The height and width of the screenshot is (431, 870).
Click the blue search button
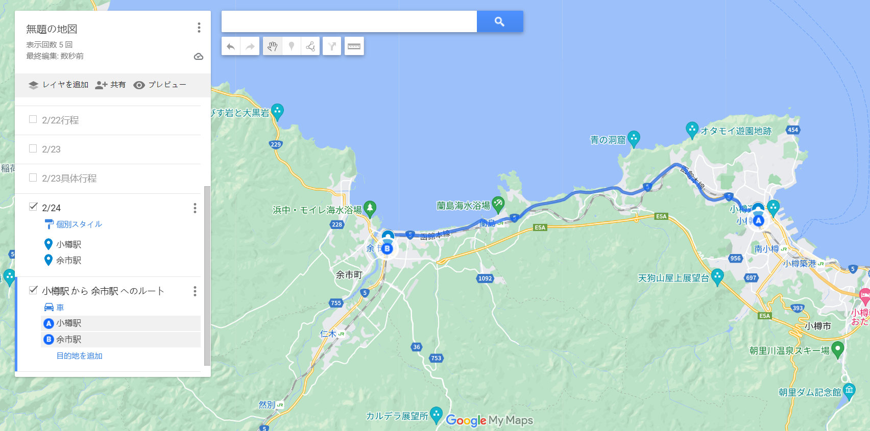click(x=500, y=21)
